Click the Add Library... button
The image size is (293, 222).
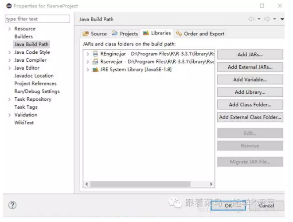[250, 92]
